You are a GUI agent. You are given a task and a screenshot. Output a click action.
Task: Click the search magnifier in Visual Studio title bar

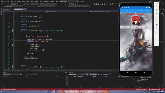point(77,1)
